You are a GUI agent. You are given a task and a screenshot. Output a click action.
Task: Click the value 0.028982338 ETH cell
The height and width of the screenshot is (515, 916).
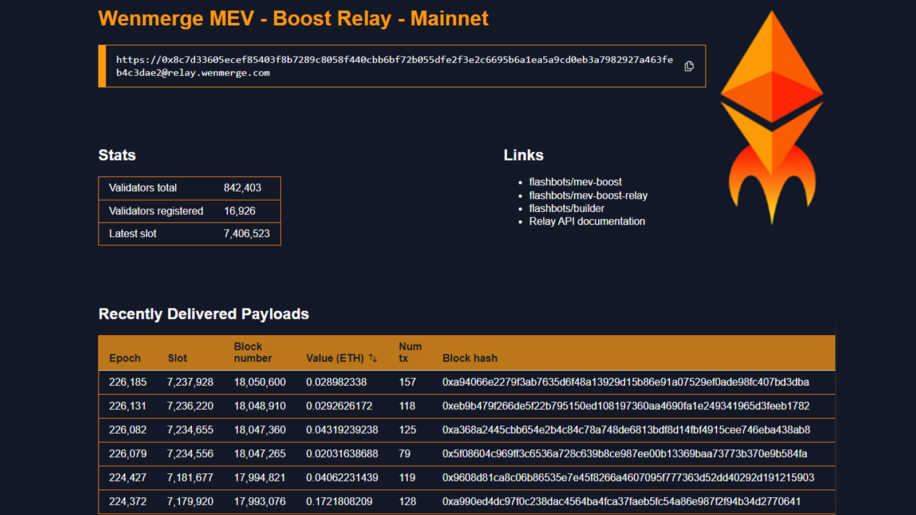click(x=336, y=382)
